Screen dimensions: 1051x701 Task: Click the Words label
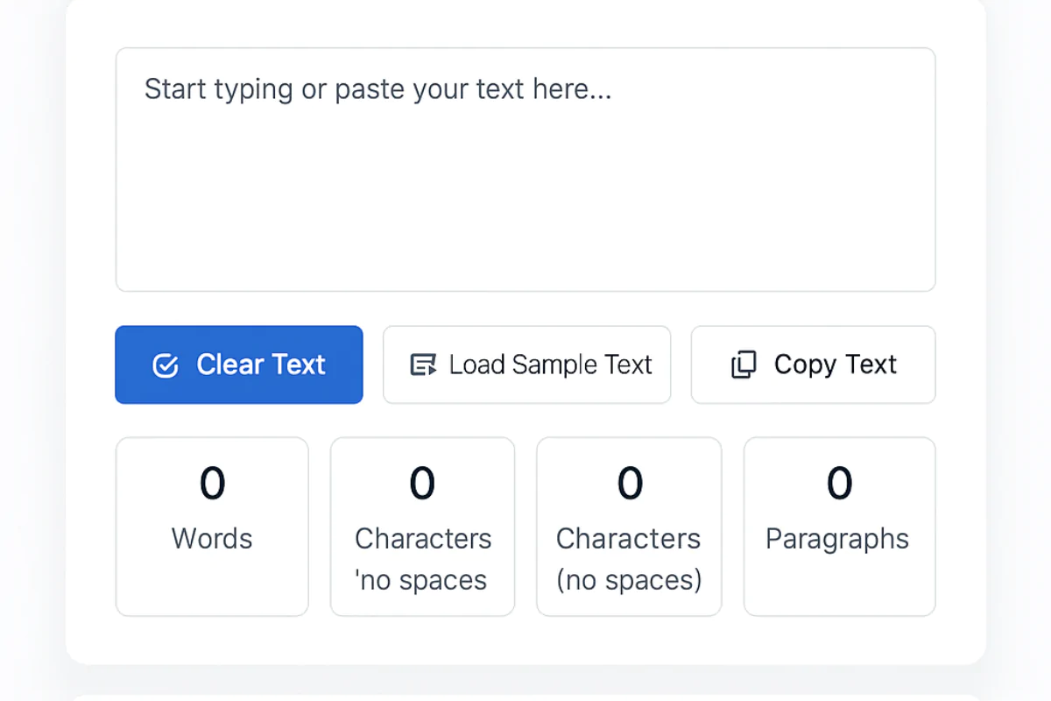coord(211,539)
